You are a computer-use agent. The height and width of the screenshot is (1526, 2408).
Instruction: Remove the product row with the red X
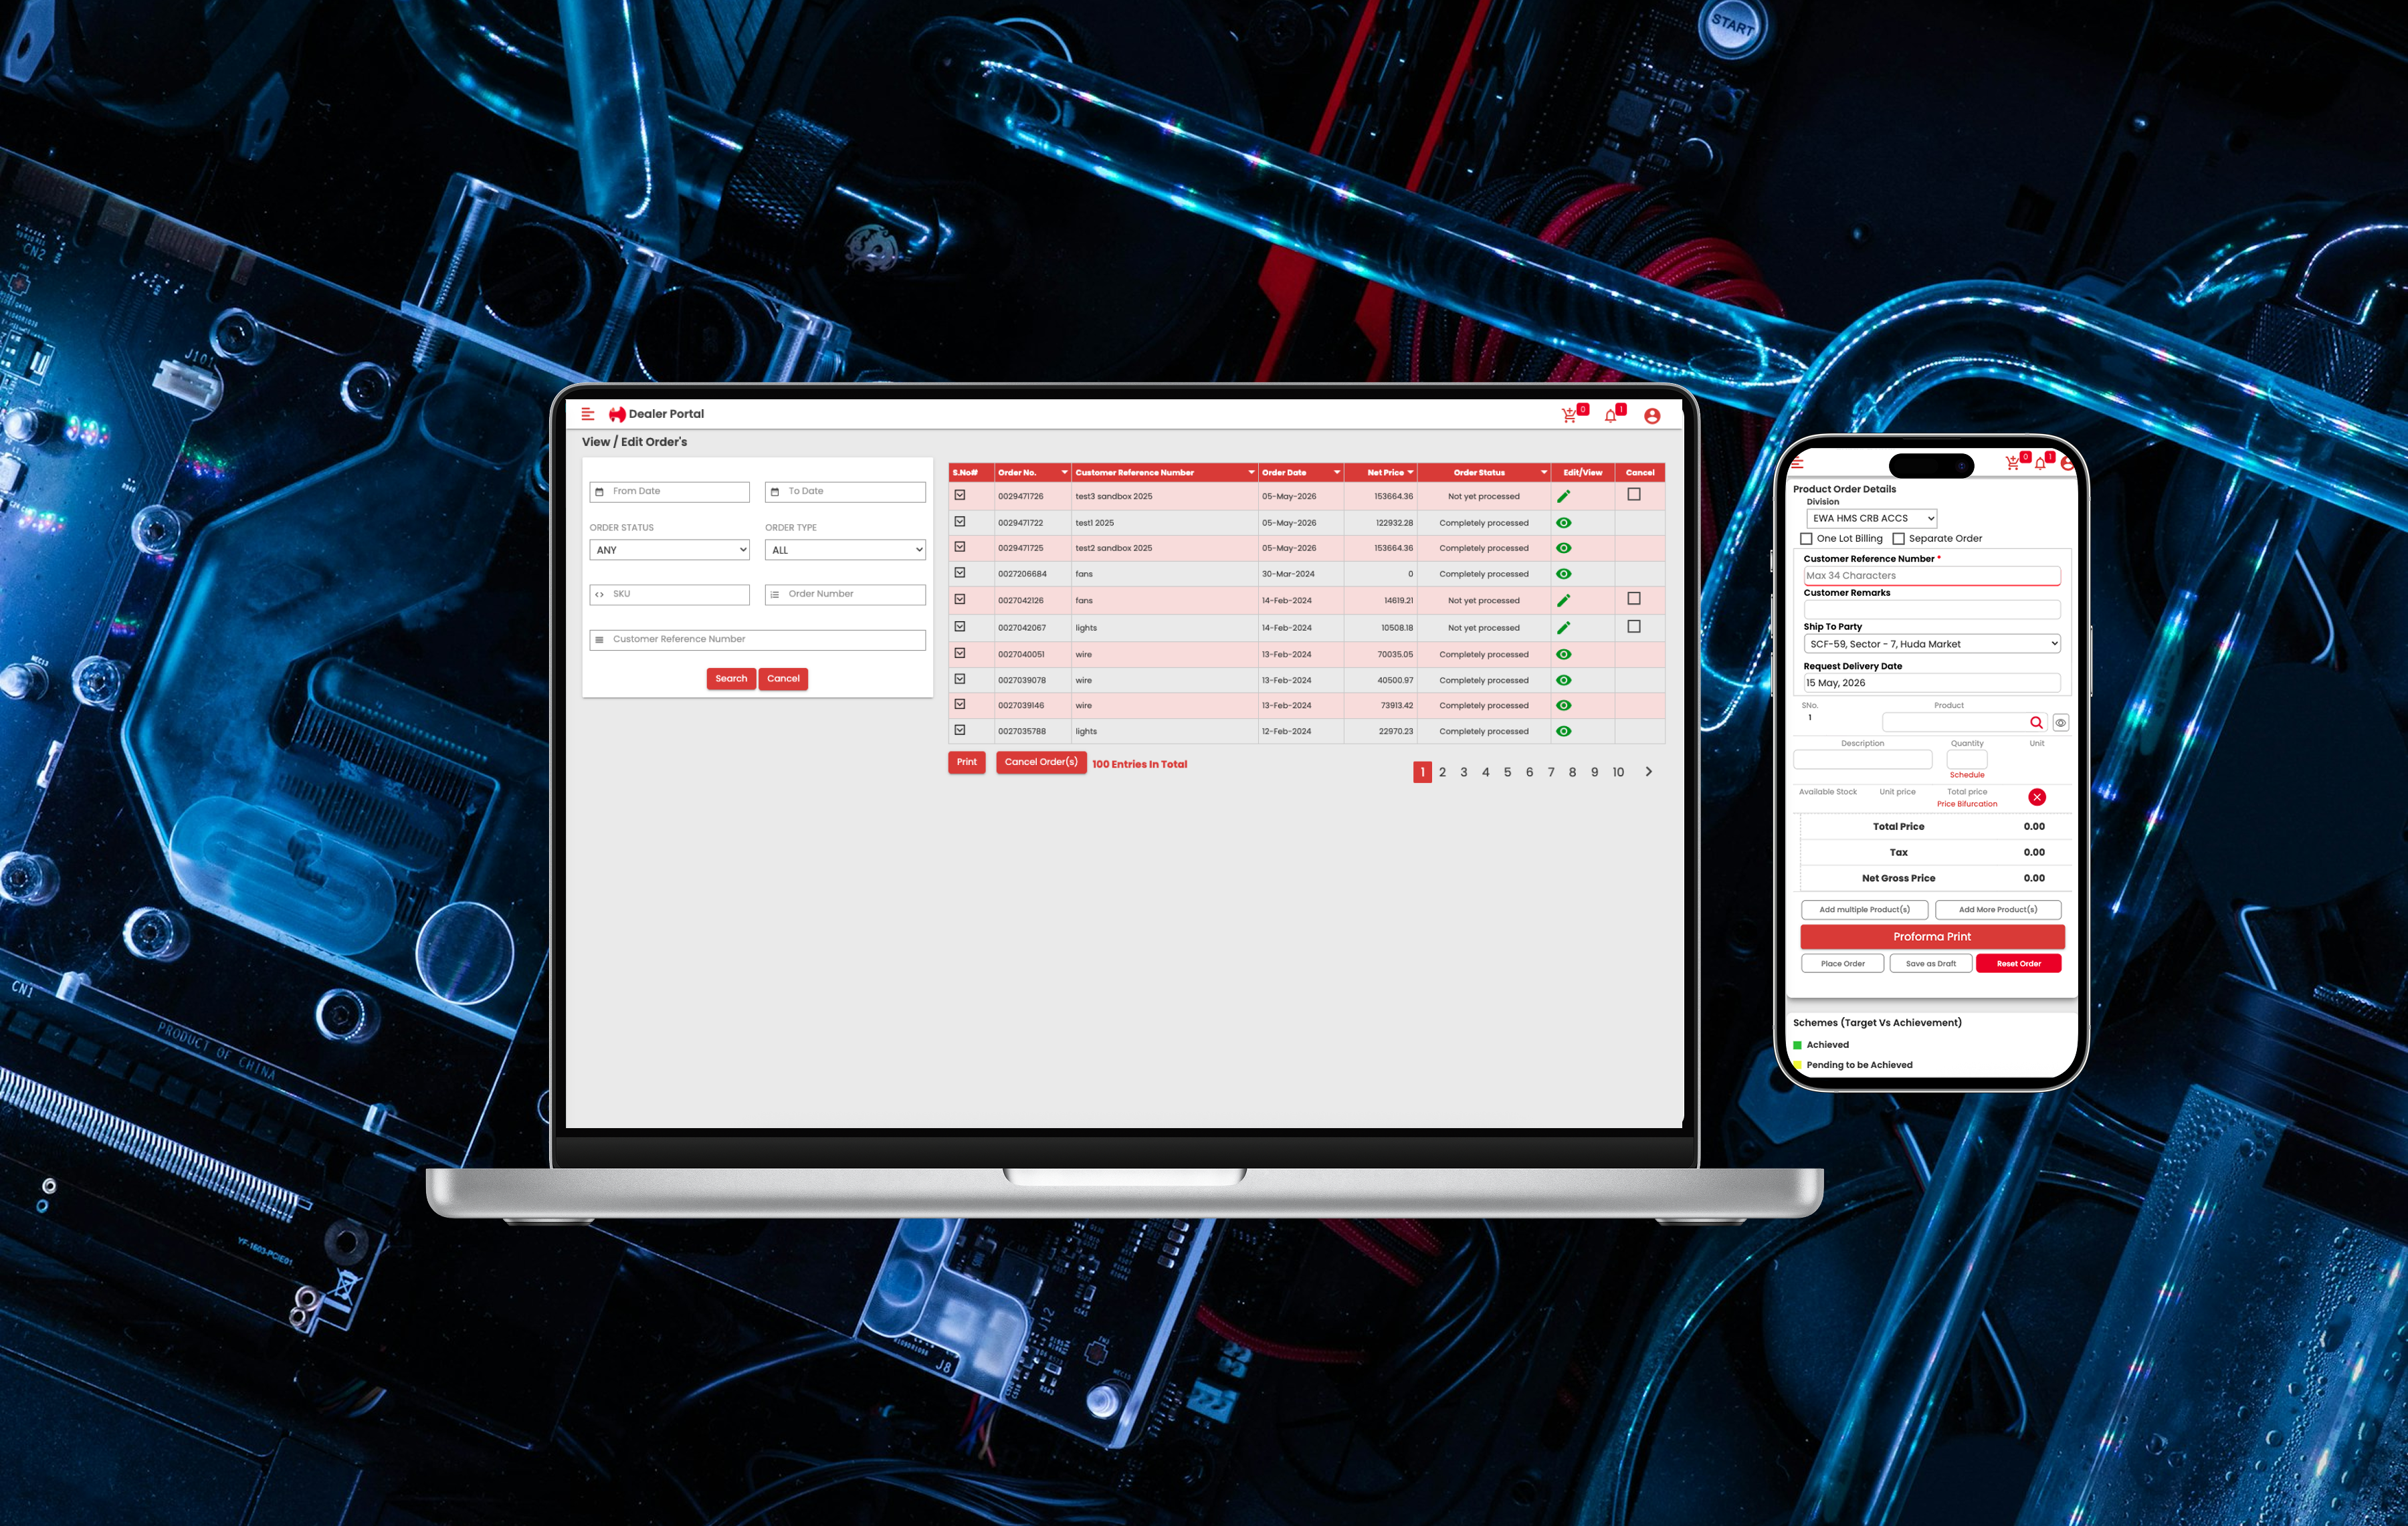2037,797
